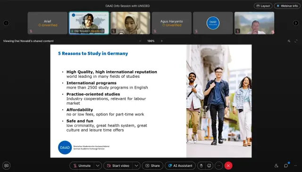302x172 pixels.
Task: Click muted mic icon on mountain background tile
Action: pos(238,31)
